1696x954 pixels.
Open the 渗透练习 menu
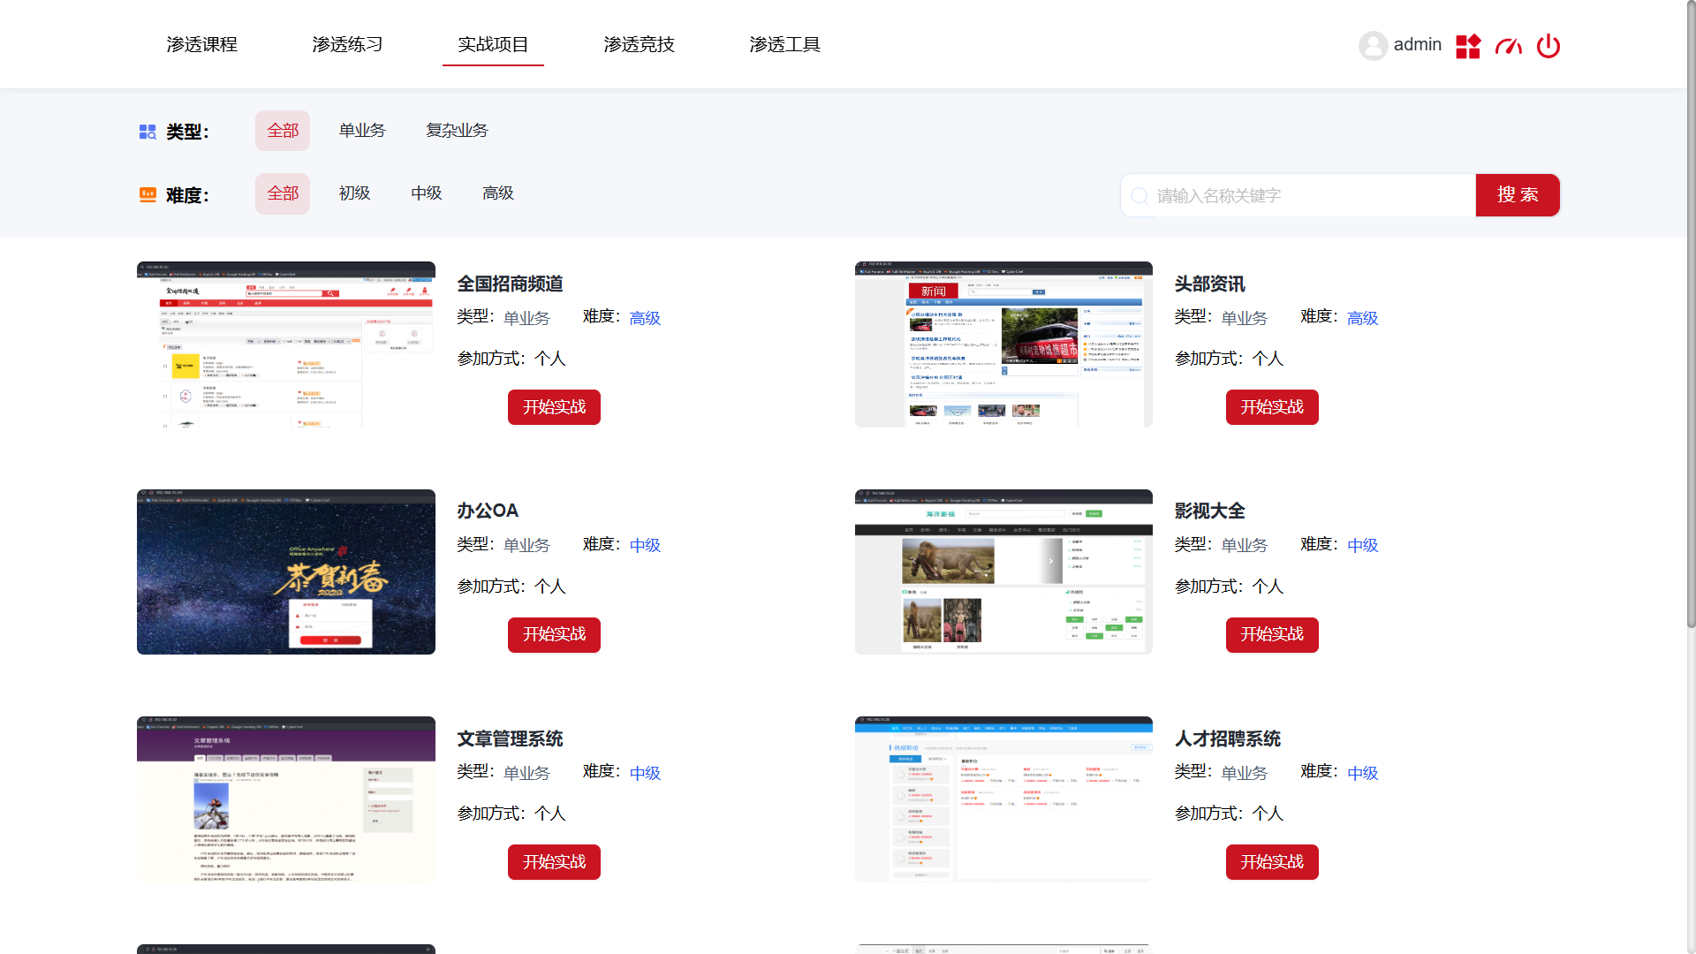click(x=348, y=44)
